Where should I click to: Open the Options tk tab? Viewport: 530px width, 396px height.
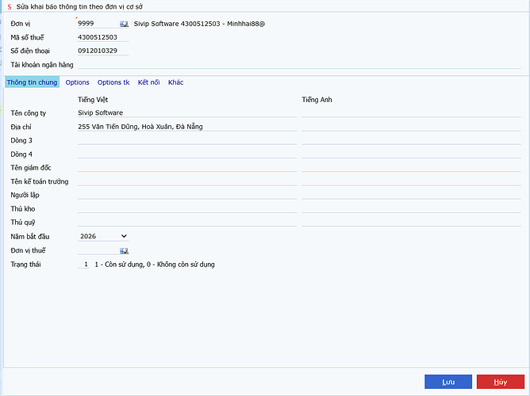pos(113,82)
